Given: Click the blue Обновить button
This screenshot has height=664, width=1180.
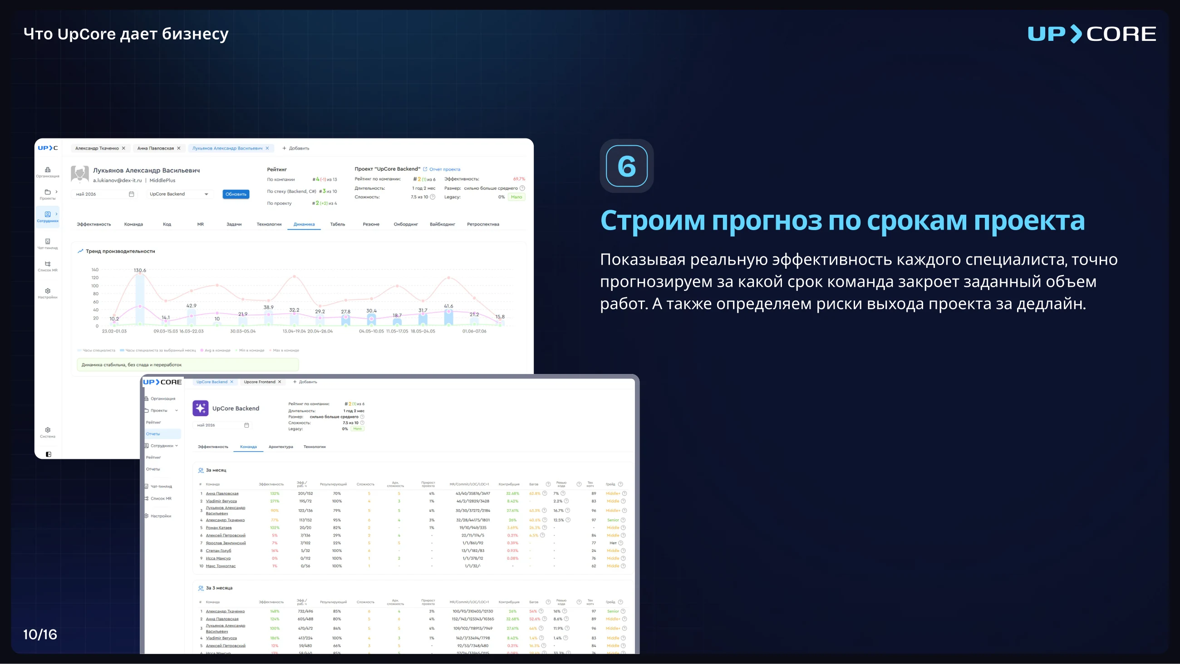Looking at the screenshot, I should (236, 194).
